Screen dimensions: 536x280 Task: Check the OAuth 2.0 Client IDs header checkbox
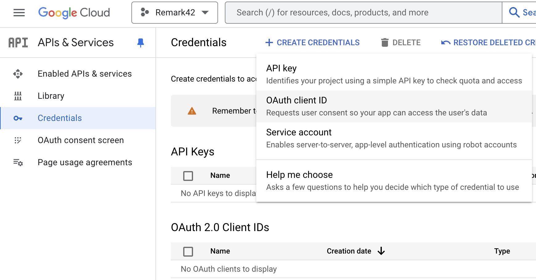pos(188,251)
